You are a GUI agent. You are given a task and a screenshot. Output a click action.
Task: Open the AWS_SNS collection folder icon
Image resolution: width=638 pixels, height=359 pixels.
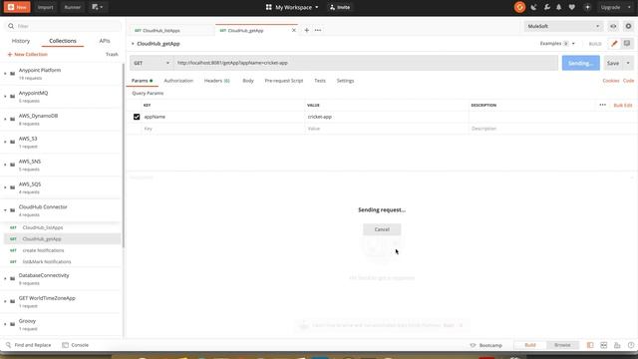(x=13, y=165)
